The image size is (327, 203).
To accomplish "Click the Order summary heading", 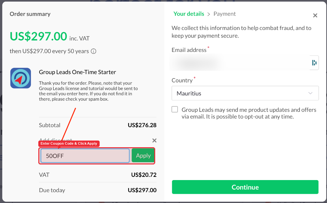I will click(30, 14).
